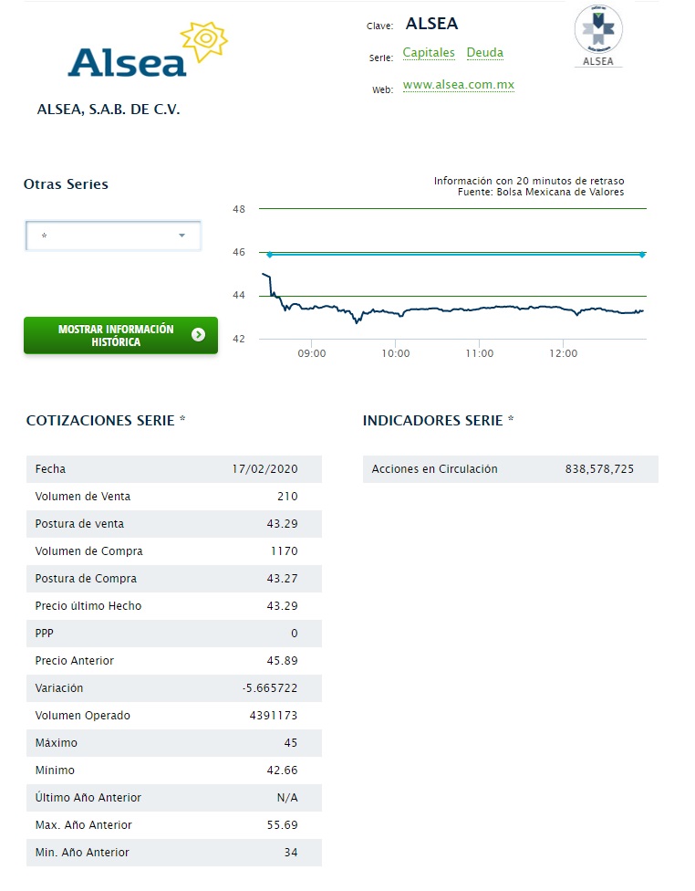Click the ALSEA sustainability index badge
695x891 pixels.
click(x=598, y=36)
